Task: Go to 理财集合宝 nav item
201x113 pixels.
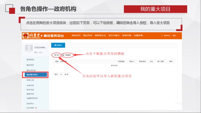Action: (100, 35)
